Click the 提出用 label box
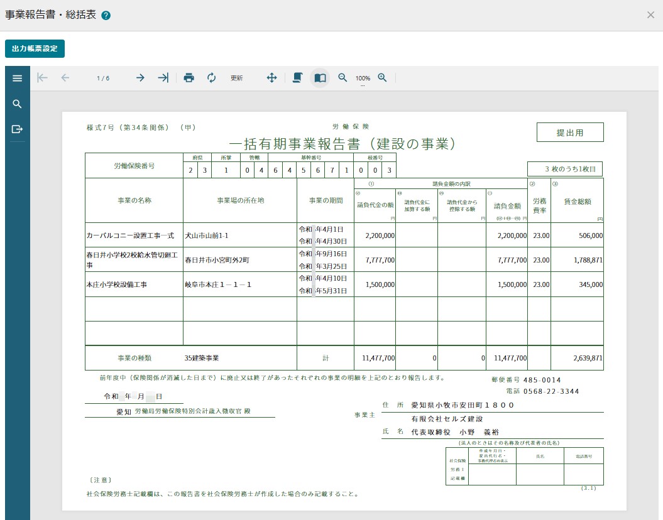Image resolution: width=663 pixels, height=520 pixels. [x=570, y=133]
